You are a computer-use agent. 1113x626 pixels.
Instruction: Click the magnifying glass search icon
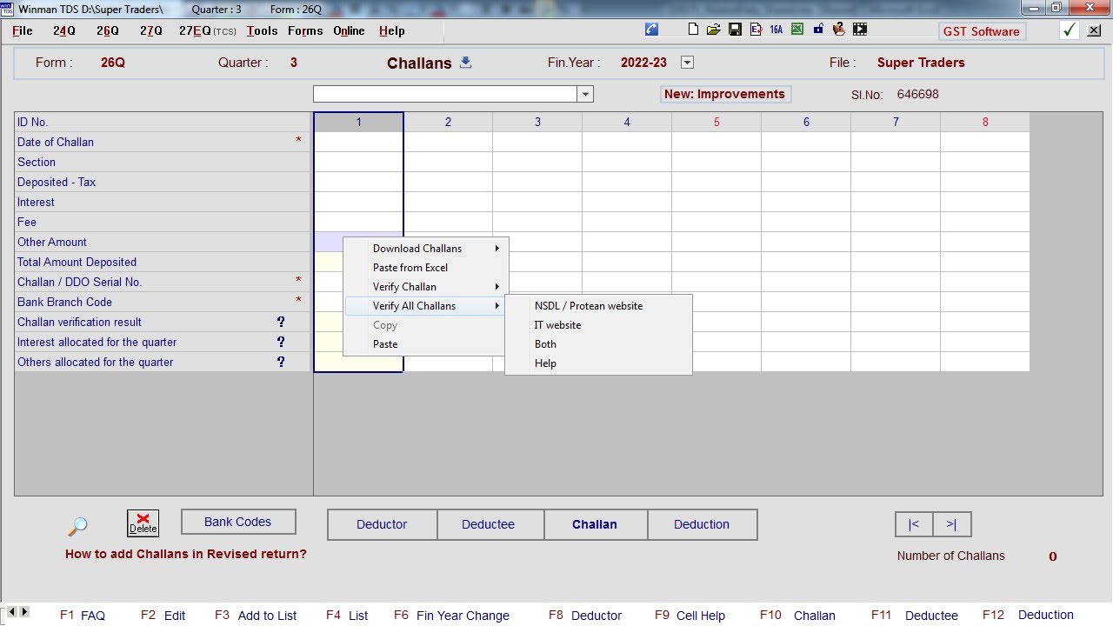pos(77,526)
